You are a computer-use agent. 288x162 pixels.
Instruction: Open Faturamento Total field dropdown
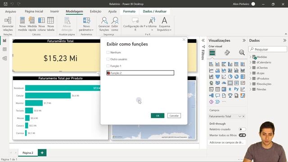pyautogui.click(x=240, y=116)
